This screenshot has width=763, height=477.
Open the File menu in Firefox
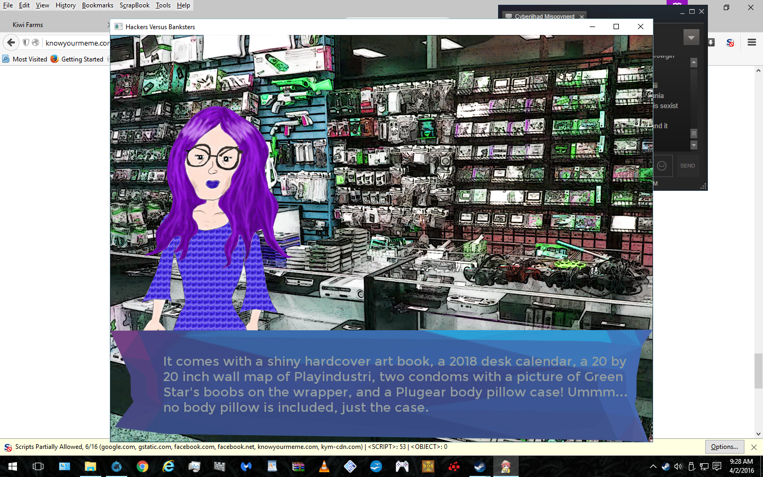(8, 5)
